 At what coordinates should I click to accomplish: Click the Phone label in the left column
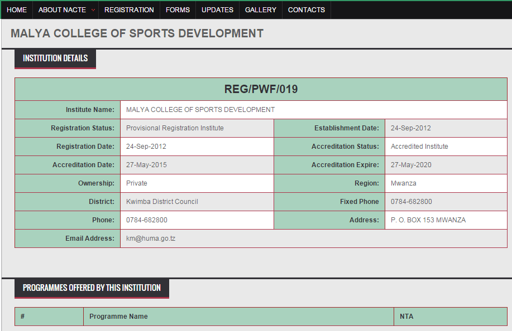pos(103,220)
